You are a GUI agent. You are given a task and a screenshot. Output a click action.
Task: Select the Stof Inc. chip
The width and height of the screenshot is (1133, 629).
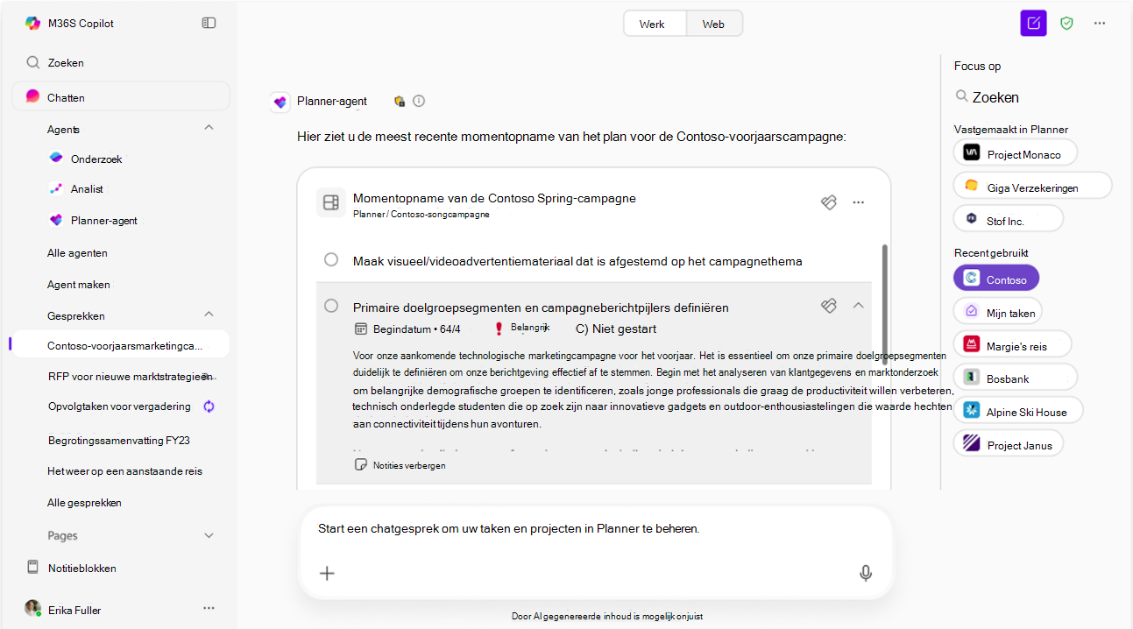(x=1008, y=219)
